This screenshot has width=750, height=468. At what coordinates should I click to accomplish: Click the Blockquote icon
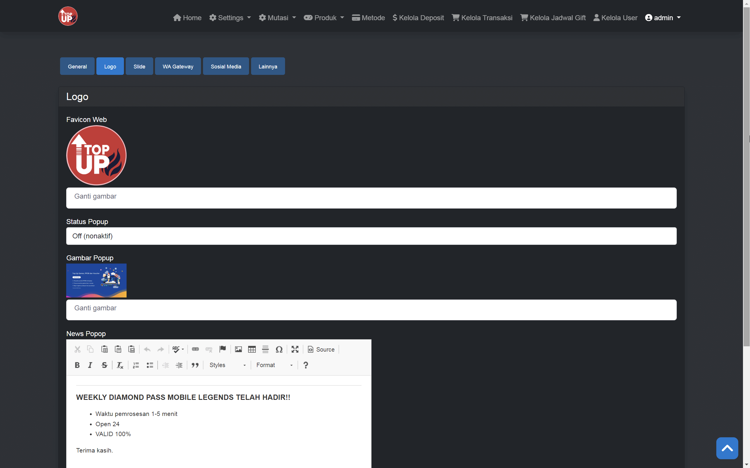pyautogui.click(x=195, y=365)
